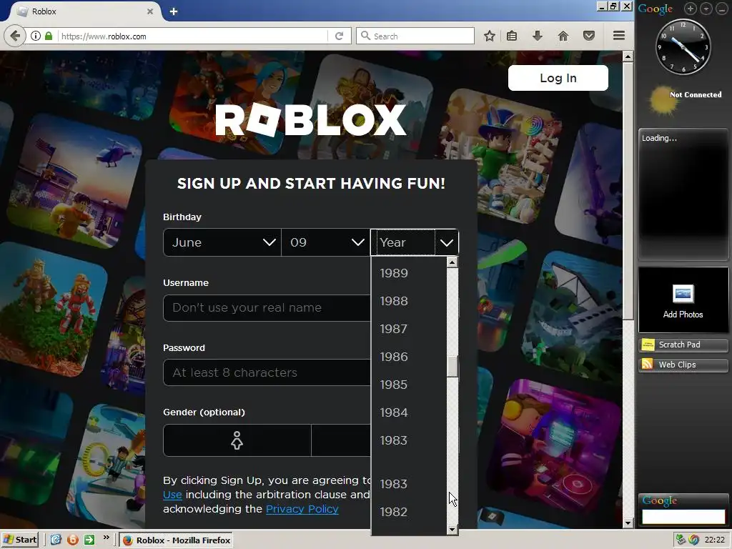
Task: Click the year list scroll-down arrow
Action: pos(452,530)
